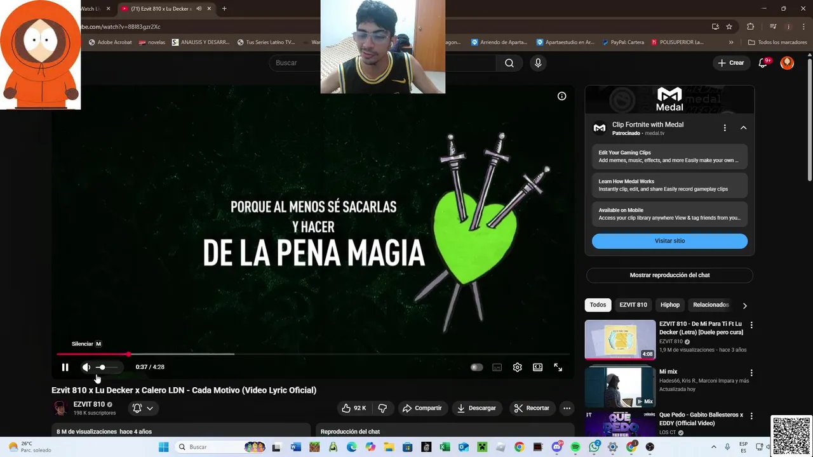
Task: Open the De Mi Para Ti video thumbnail
Action: (x=620, y=340)
